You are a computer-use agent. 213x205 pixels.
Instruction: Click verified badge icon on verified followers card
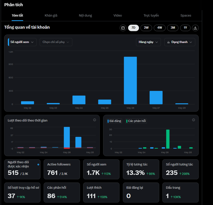tap(38, 165)
